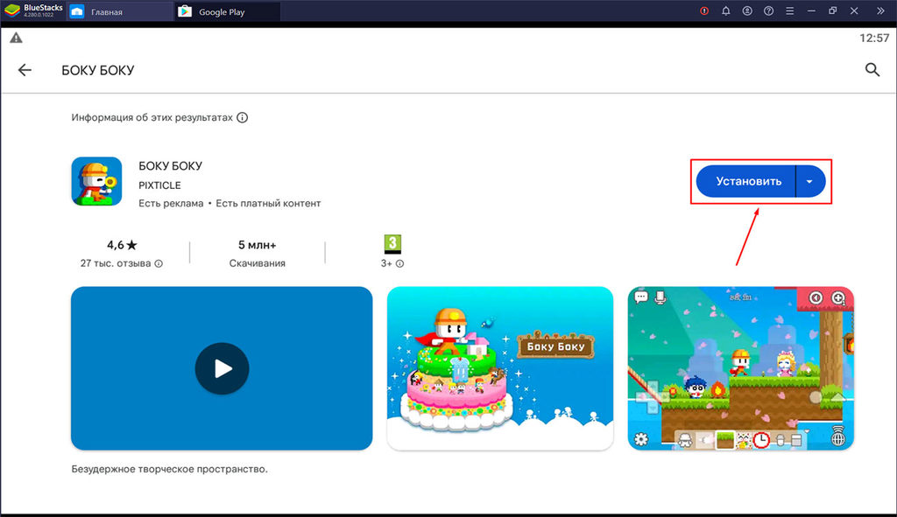This screenshot has width=897, height=517.
Task: Open the cake screenshot thumbnail
Action: click(500, 368)
